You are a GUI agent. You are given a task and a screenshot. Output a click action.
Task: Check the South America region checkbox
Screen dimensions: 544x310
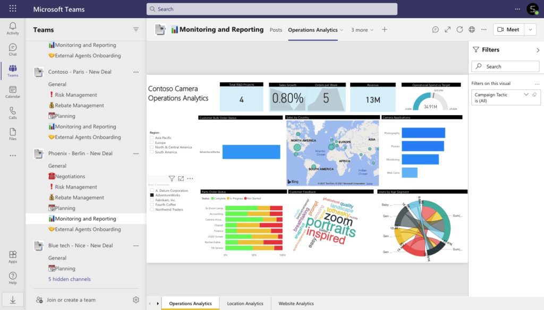click(x=151, y=152)
